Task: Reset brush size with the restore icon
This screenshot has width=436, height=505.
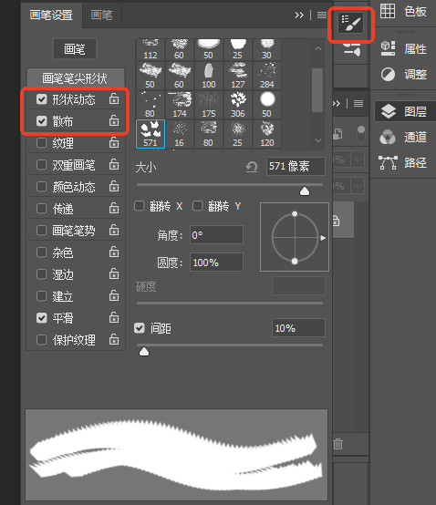Action: (x=252, y=167)
